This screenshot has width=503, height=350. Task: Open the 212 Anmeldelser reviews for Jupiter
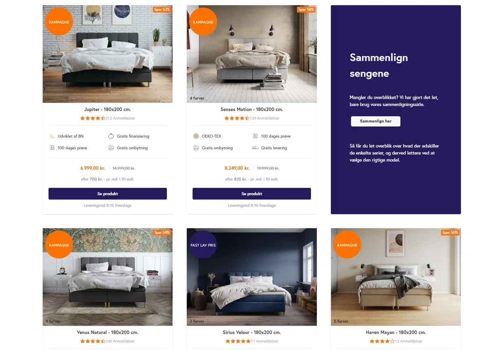click(x=120, y=118)
